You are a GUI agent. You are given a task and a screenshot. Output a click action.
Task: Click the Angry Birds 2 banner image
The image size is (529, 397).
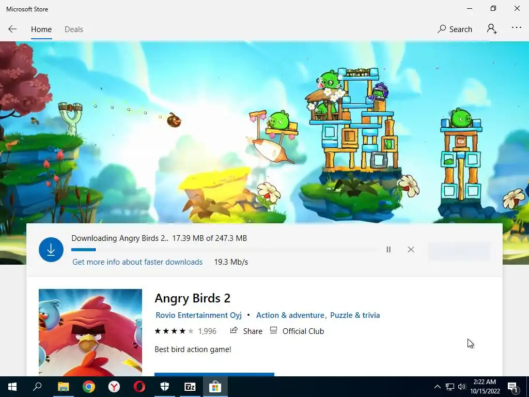click(264, 132)
